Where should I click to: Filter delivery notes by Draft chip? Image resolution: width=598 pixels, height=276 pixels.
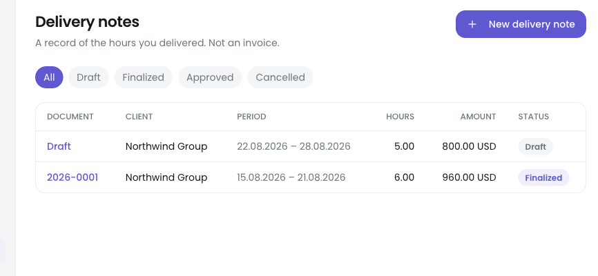point(88,77)
